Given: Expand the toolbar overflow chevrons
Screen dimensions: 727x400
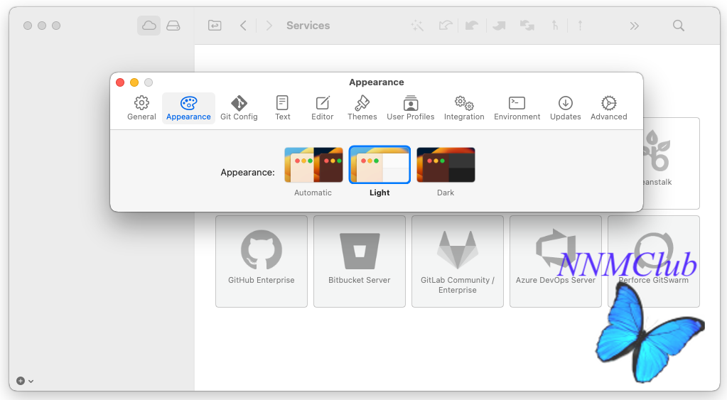Looking at the screenshot, I should pyautogui.click(x=634, y=26).
